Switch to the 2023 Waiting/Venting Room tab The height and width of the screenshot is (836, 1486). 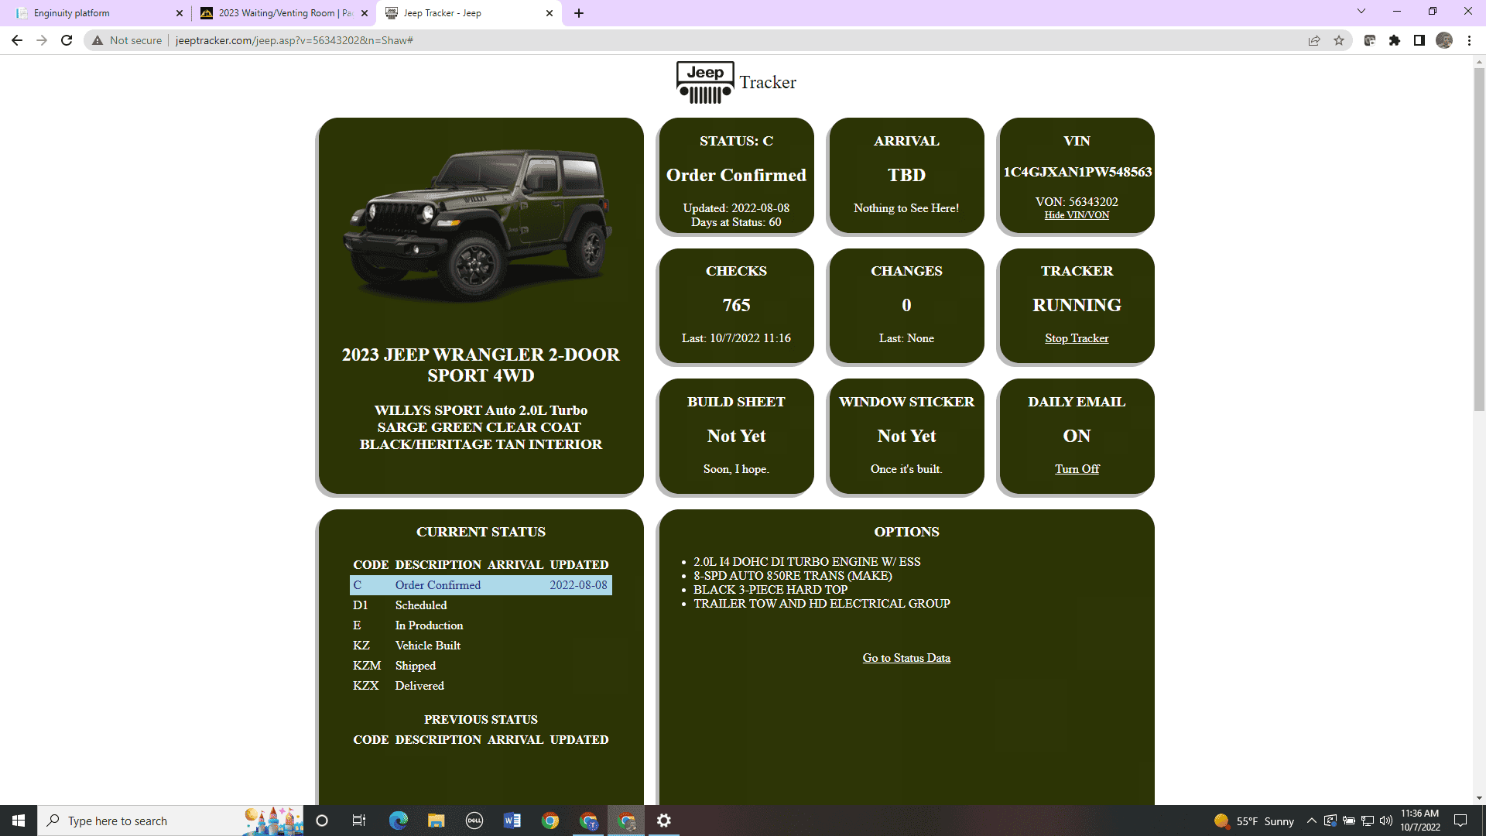pos(283,13)
